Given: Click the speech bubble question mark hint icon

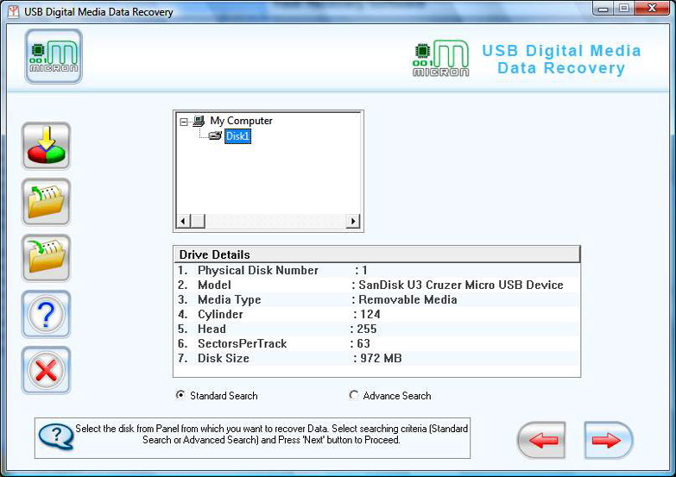Looking at the screenshot, I should 56,436.
